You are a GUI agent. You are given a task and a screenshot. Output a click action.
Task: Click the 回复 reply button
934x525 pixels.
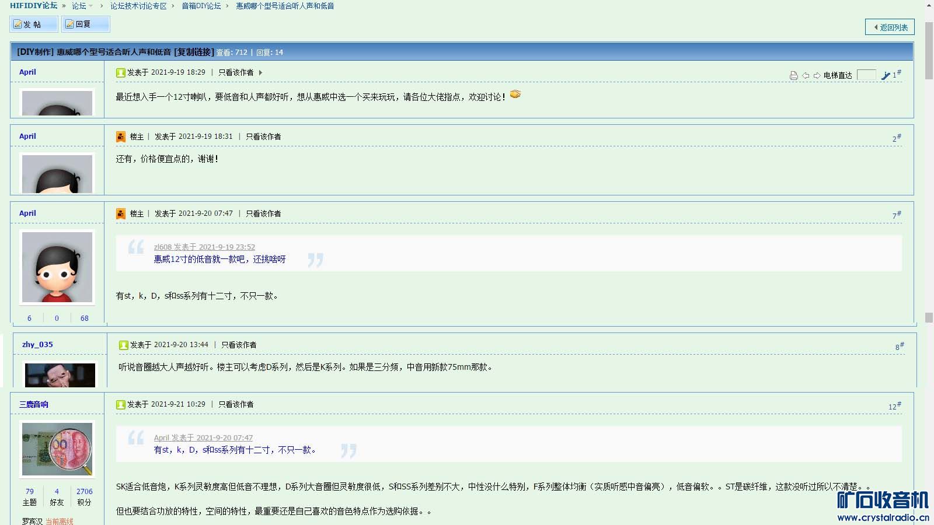(x=85, y=24)
